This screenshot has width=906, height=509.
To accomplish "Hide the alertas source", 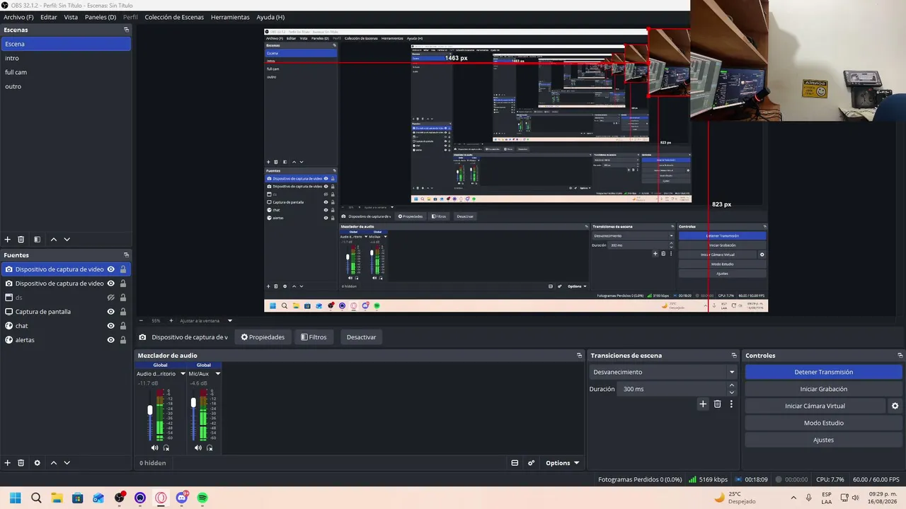I will click(111, 340).
